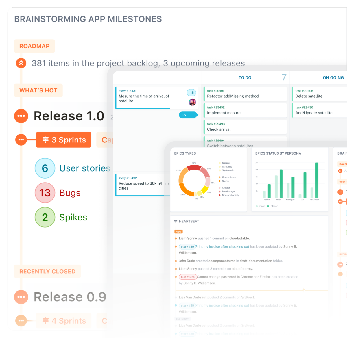
Task: Click the 13 bugs circle badge
Action: click(x=45, y=193)
